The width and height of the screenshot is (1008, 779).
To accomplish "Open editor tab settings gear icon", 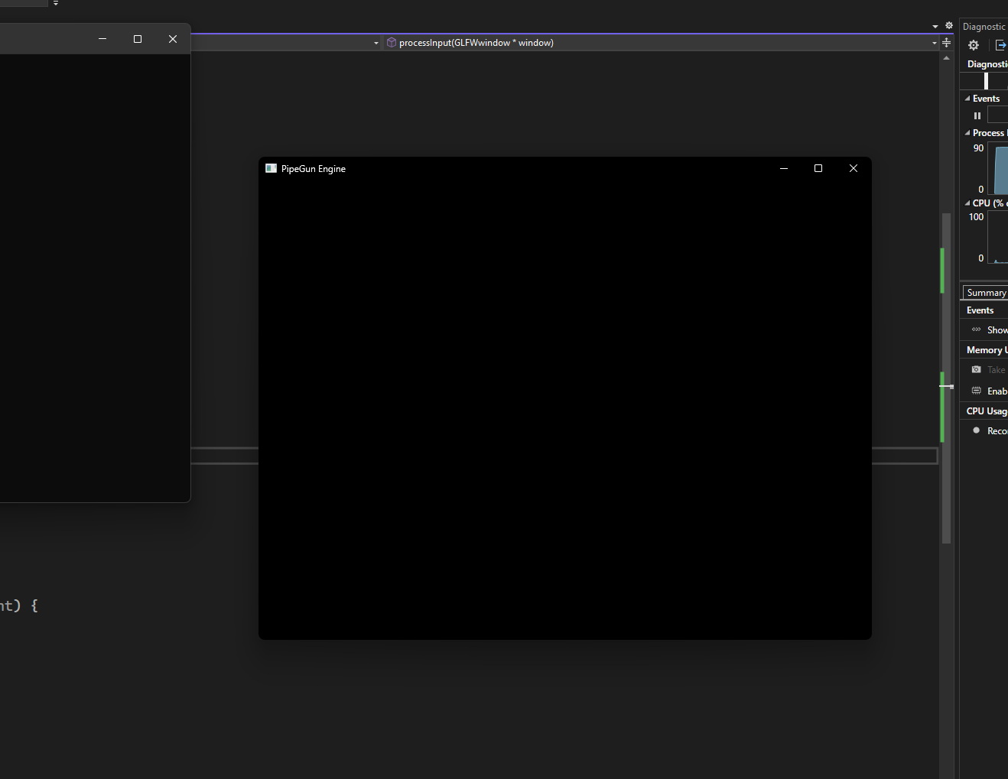I will 949,25.
